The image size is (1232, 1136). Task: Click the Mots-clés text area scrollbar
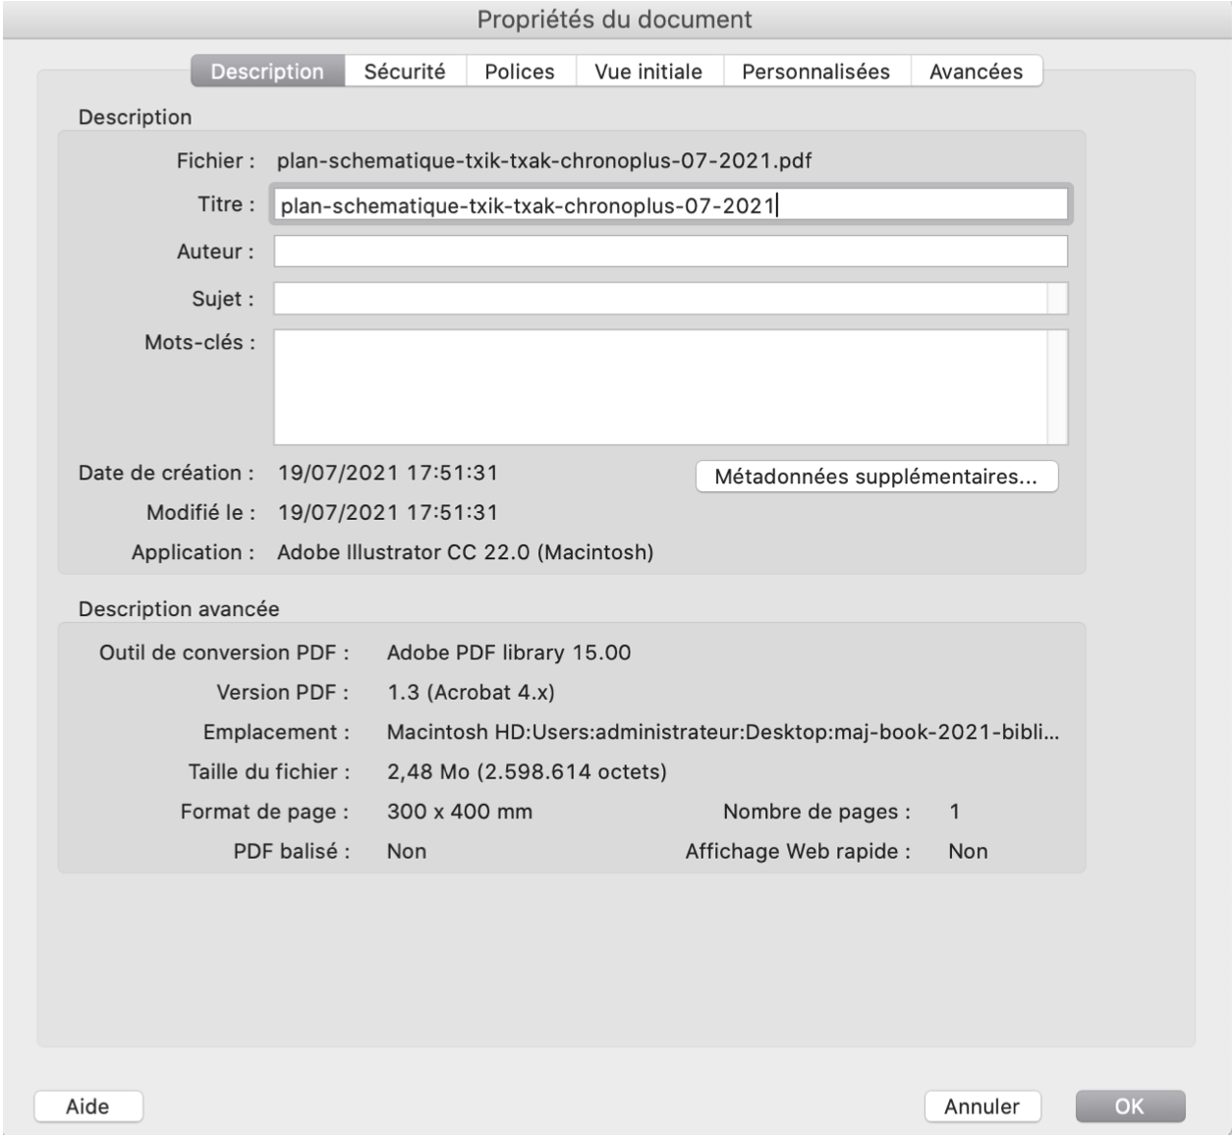pos(1057,387)
